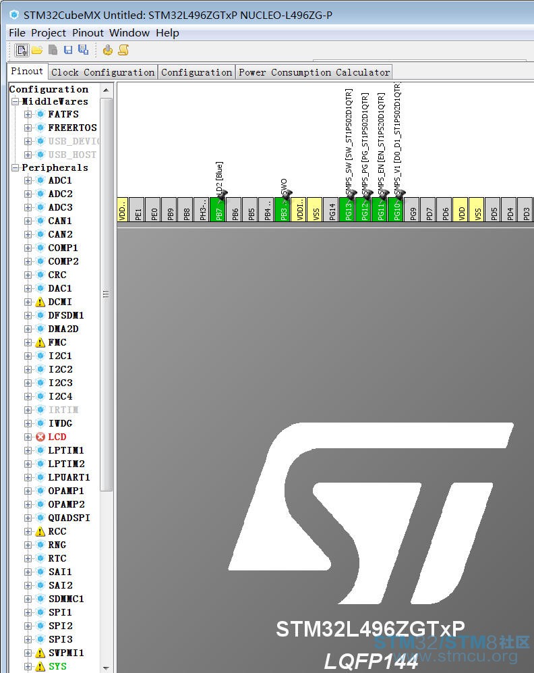534x673 pixels.
Task: Select green pin PG12 SMPS_PG
Action: [364, 209]
